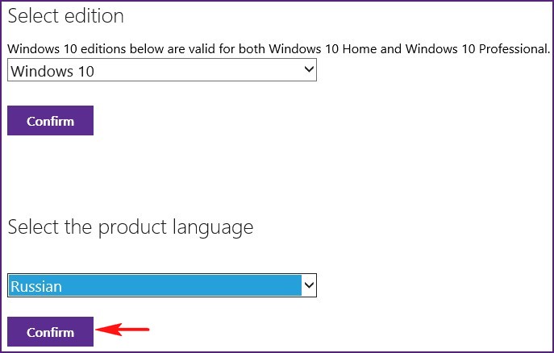Screen dimensions: 554x353
Task: Click the red arrow pointing at Confirm
Action: (123, 330)
